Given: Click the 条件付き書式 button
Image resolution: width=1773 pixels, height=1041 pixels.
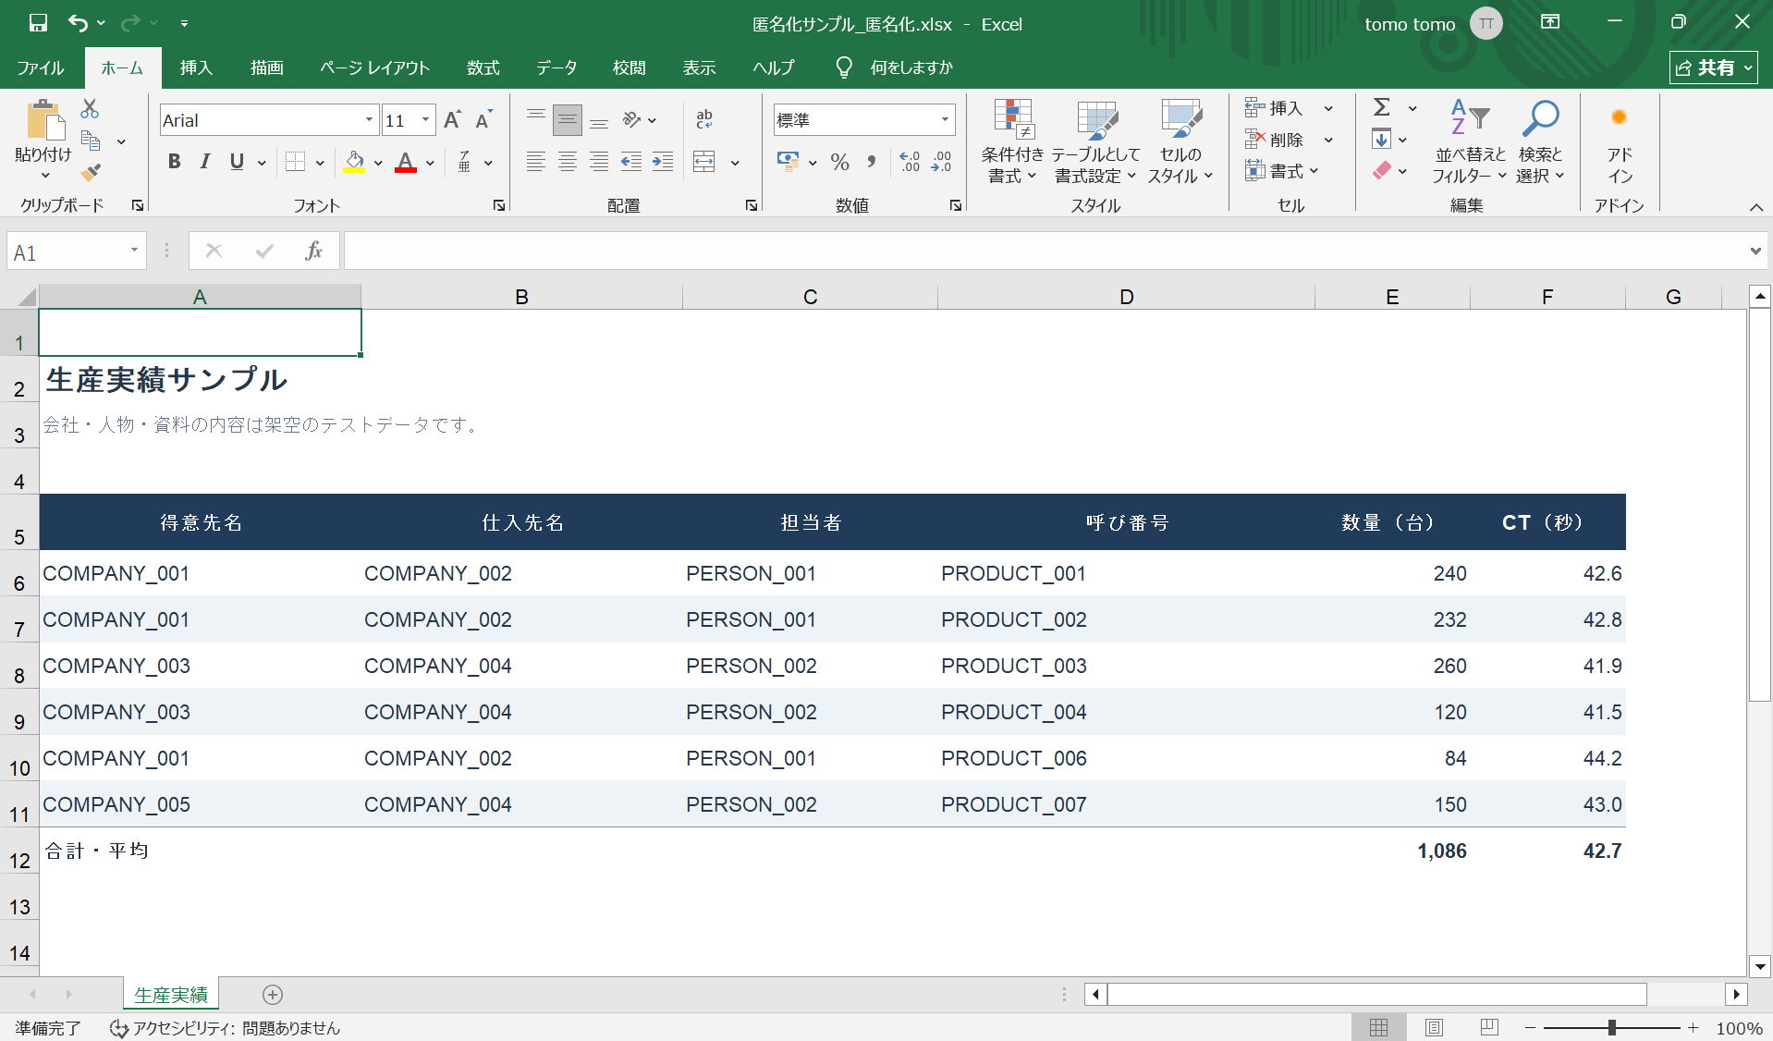Looking at the screenshot, I should [x=1012, y=141].
